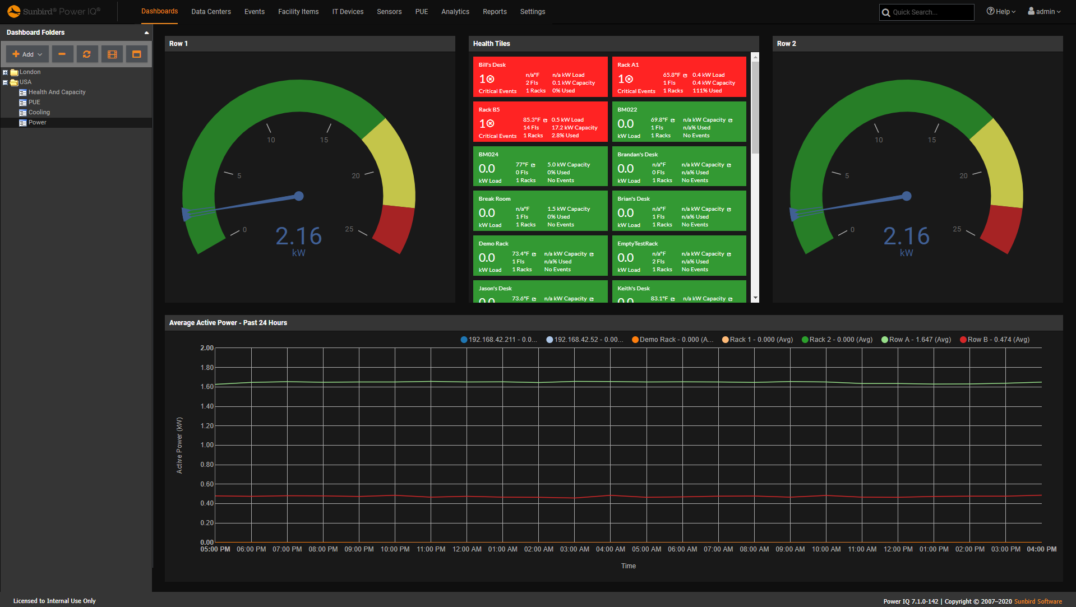Collapse the USA folder
This screenshot has height=607, width=1076.
[x=6, y=82]
